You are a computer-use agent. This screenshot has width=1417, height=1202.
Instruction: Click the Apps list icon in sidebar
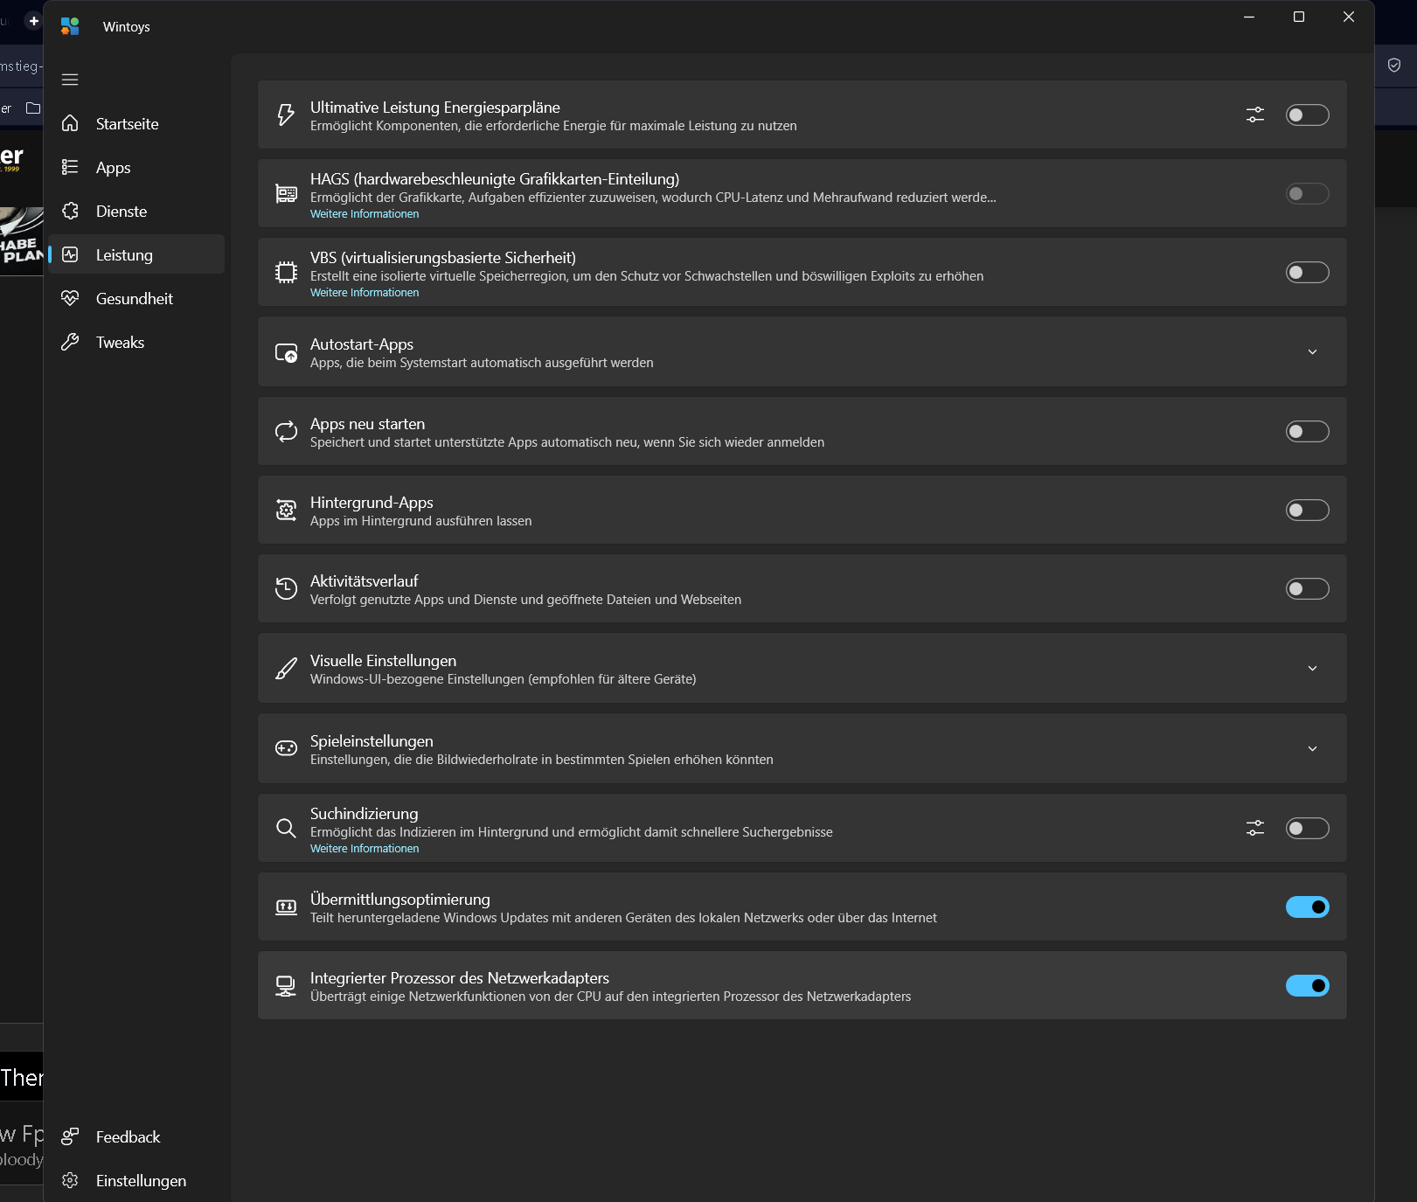[x=70, y=167]
